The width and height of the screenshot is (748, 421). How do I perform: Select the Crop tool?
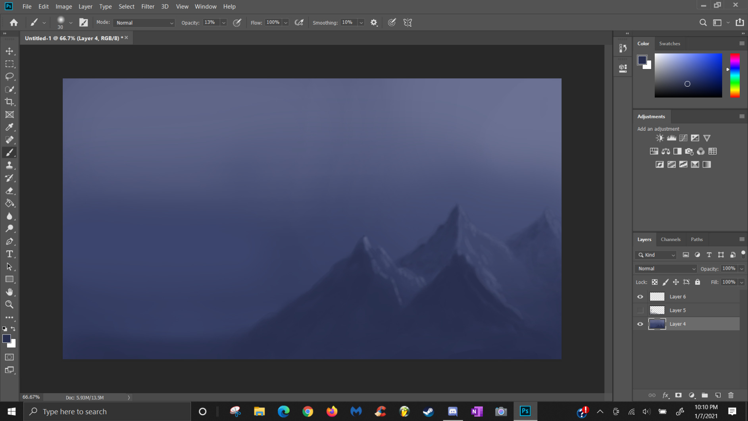[x=10, y=102]
